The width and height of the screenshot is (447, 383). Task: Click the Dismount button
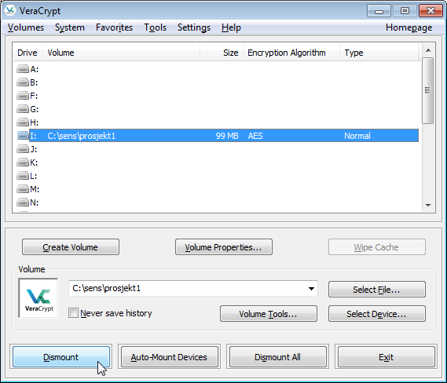[x=61, y=357]
